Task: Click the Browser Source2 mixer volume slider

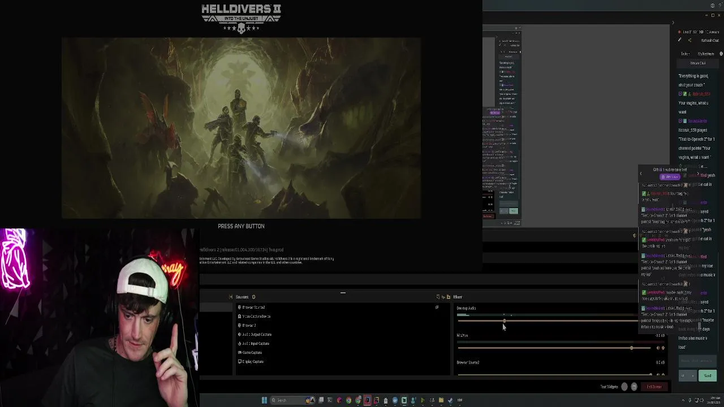Action: tap(554, 374)
